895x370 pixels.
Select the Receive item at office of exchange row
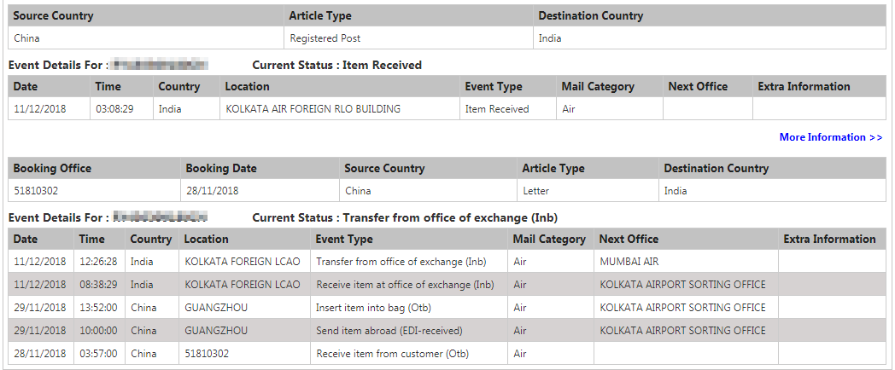447,285
